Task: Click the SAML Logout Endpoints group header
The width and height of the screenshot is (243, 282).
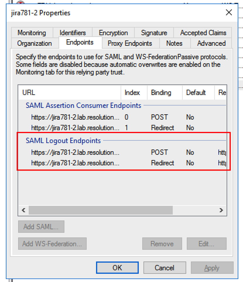Action: tap(63, 141)
